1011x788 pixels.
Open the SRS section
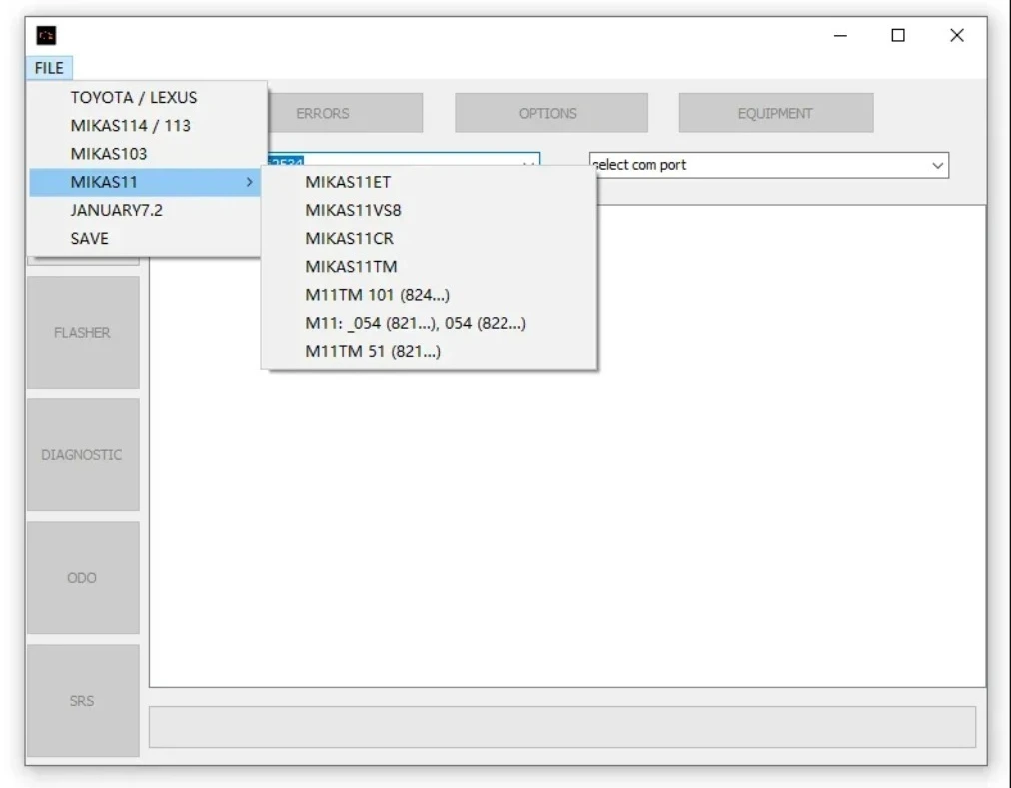point(83,701)
